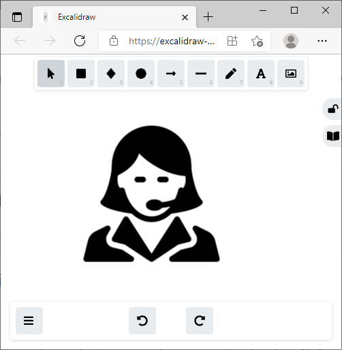View site information lock icon
This screenshot has width=342, height=350.
tap(114, 41)
